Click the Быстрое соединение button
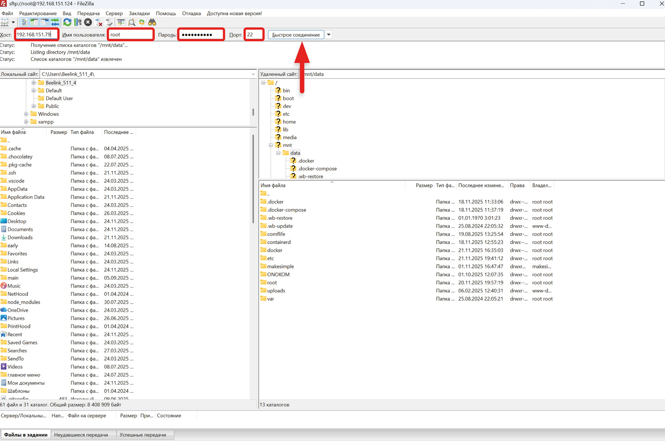Viewport: 665px width, 441px height. coord(296,35)
